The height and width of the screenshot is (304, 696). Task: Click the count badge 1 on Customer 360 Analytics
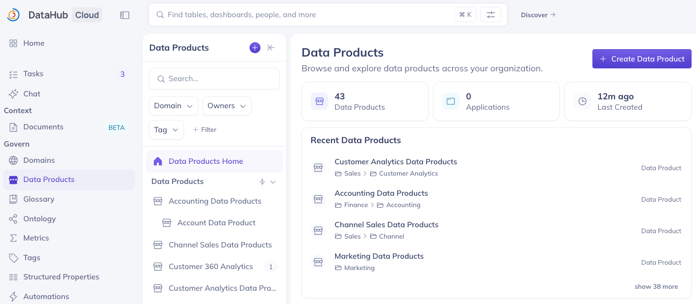270,267
